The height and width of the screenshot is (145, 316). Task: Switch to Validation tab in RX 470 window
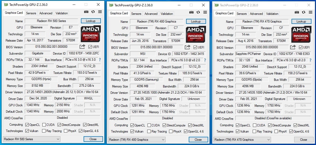[272, 14]
